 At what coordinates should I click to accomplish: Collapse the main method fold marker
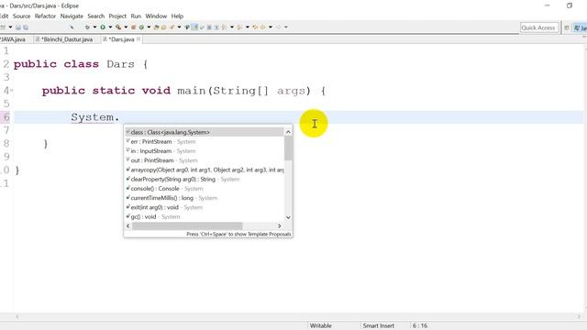tap(12, 90)
